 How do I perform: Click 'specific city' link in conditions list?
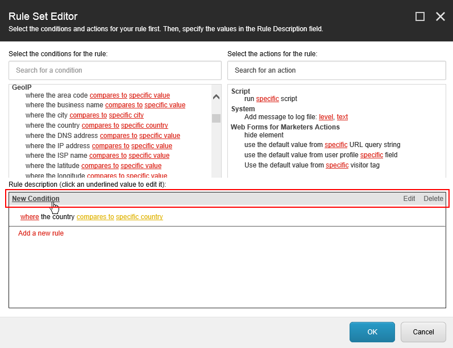(126, 115)
